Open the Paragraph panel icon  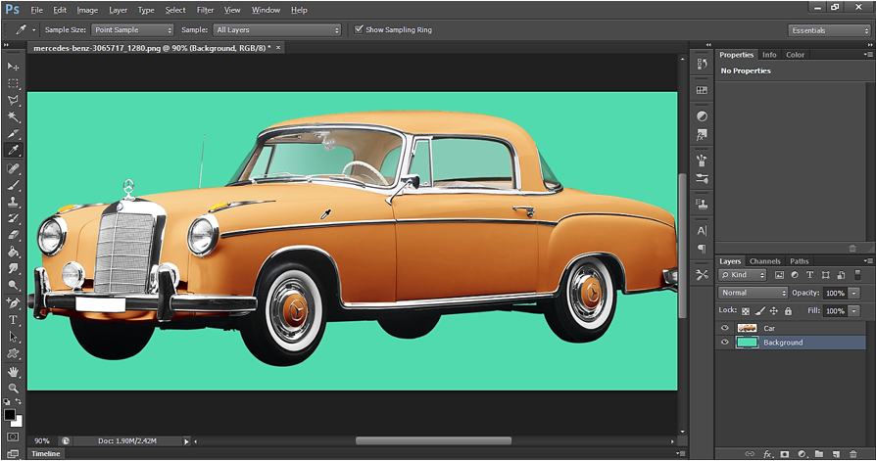703,249
